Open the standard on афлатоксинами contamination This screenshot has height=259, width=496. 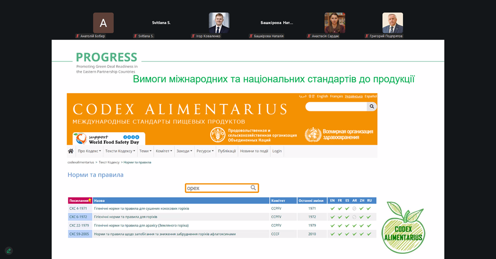(165, 234)
